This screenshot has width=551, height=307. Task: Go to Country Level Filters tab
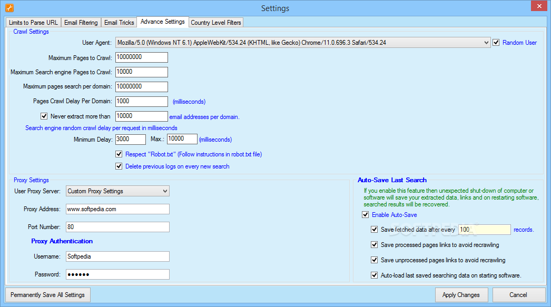(x=216, y=23)
